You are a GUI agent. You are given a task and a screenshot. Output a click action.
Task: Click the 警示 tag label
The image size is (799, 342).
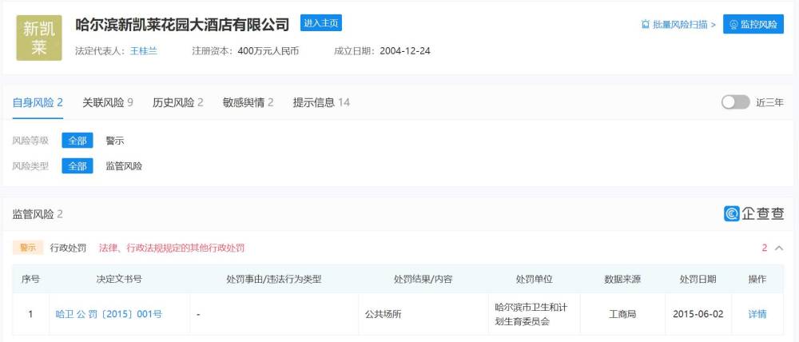click(x=28, y=248)
